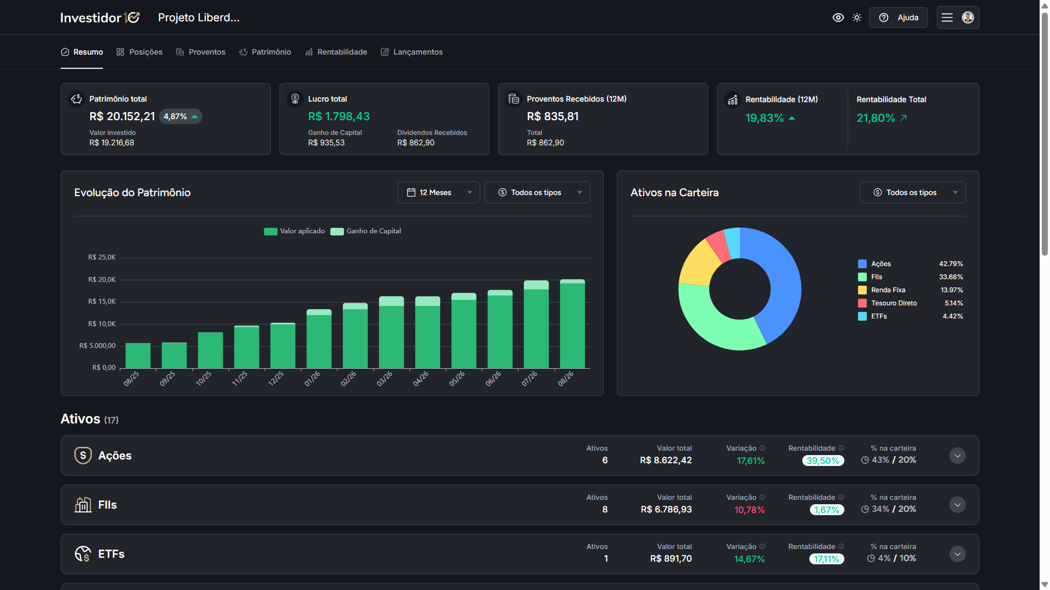This screenshot has height=590, width=1050.
Task: Switch to the Proventos tab
Action: pyautogui.click(x=200, y=52)
